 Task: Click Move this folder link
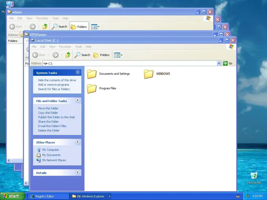(48, 108)
